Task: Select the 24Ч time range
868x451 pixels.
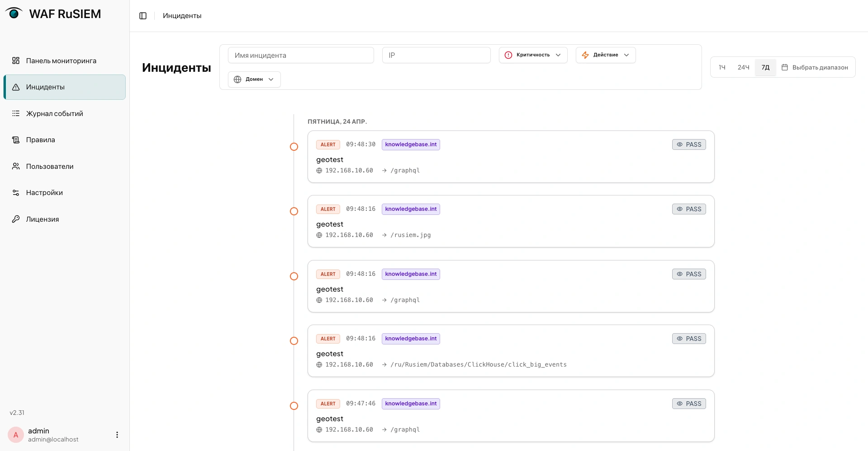Action: click(x=743, y=67)
